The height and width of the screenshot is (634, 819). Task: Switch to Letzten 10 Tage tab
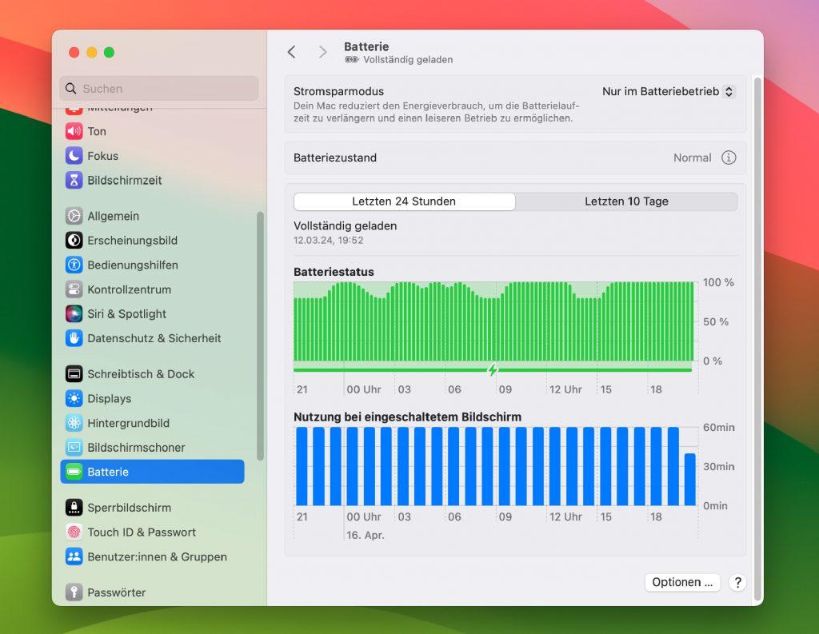coord(626,201)
